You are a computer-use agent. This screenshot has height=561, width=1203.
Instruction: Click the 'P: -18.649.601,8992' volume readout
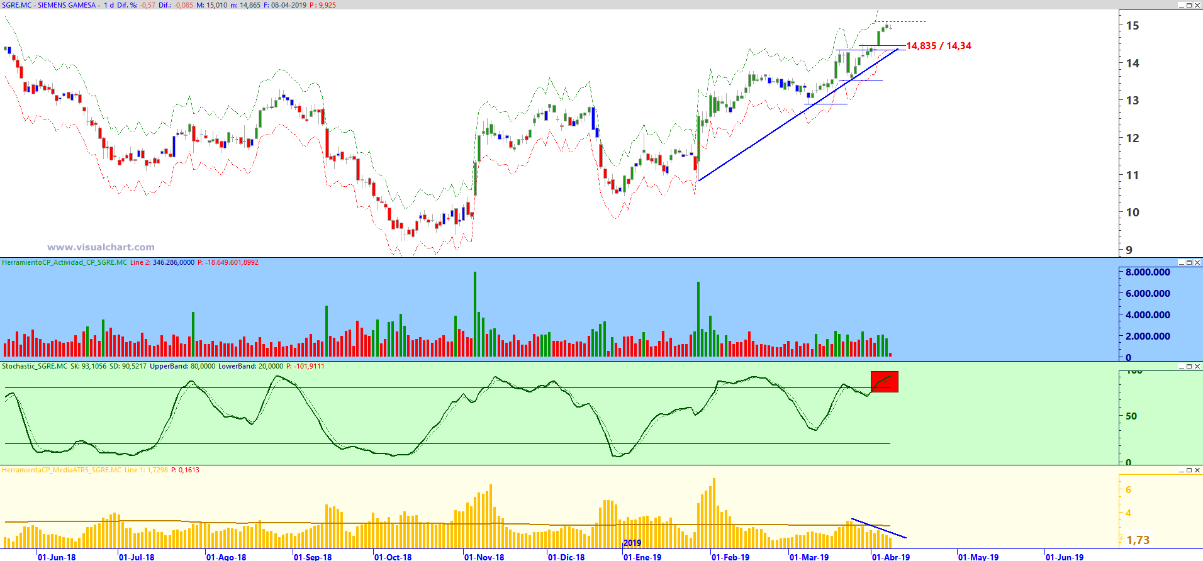[228, 262]
